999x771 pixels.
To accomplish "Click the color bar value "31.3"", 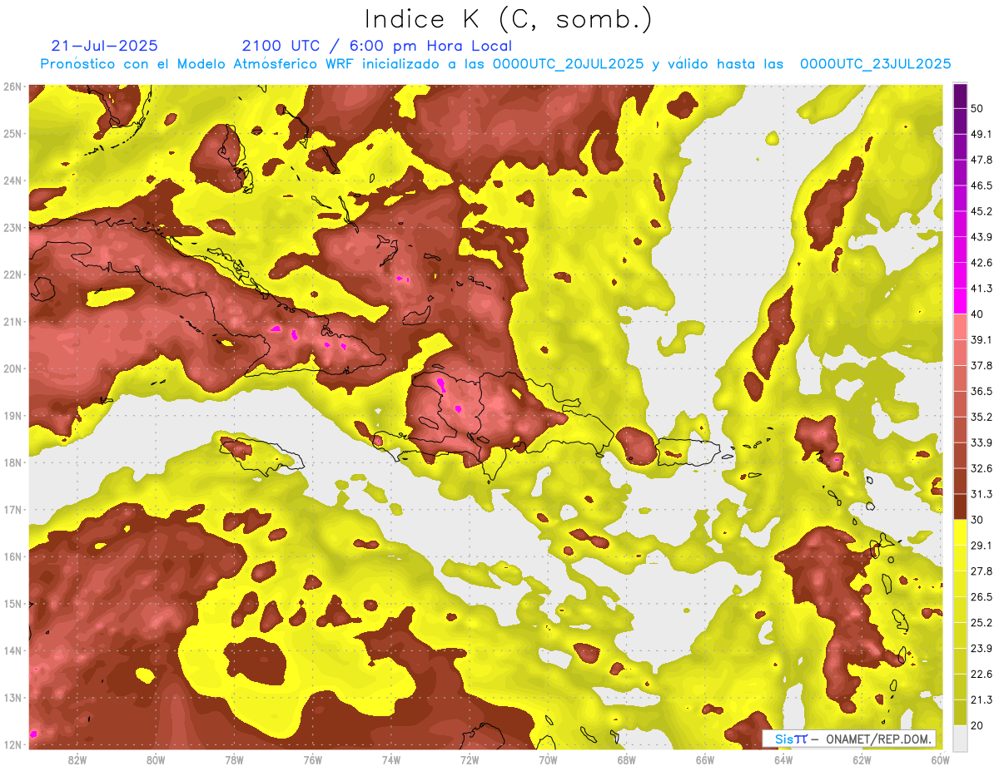I will (x=982, y=494).
